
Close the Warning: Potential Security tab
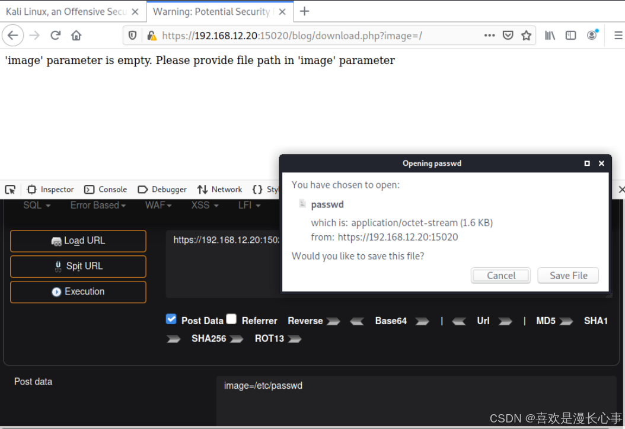pos(282,12)
